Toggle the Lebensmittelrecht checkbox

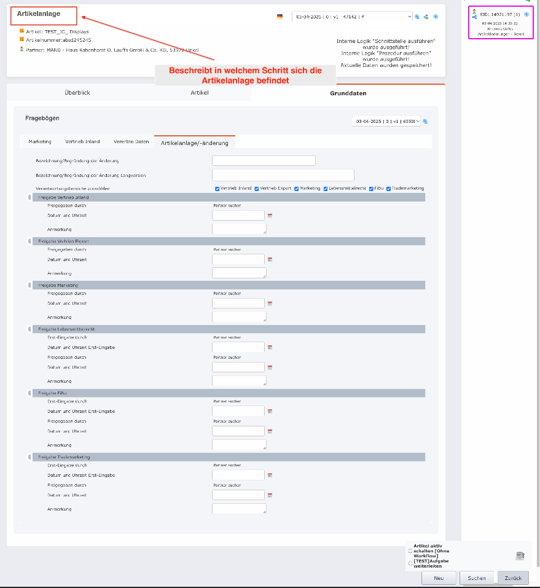326,189
